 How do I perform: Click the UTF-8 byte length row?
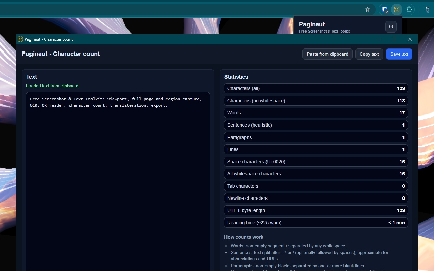(316, 210)
